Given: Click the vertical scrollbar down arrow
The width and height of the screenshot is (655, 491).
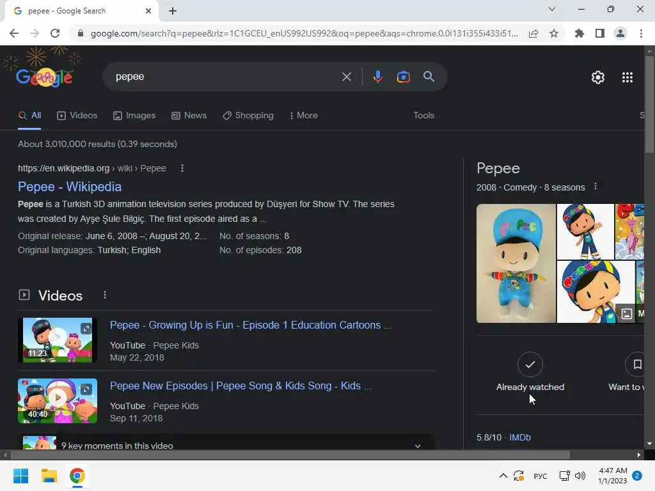Looking at the screenshot, I should pos(649,444).
